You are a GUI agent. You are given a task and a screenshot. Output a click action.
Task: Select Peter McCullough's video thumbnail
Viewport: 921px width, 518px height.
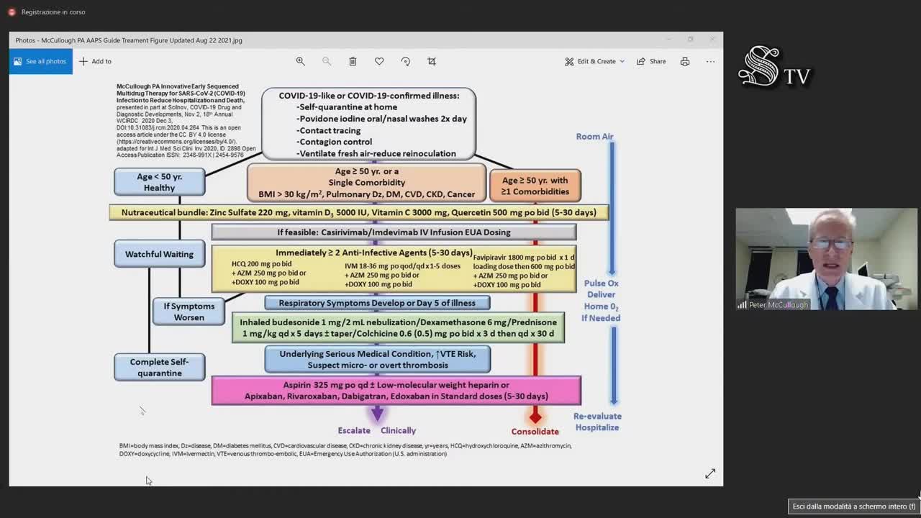click(x=826, y=259)
